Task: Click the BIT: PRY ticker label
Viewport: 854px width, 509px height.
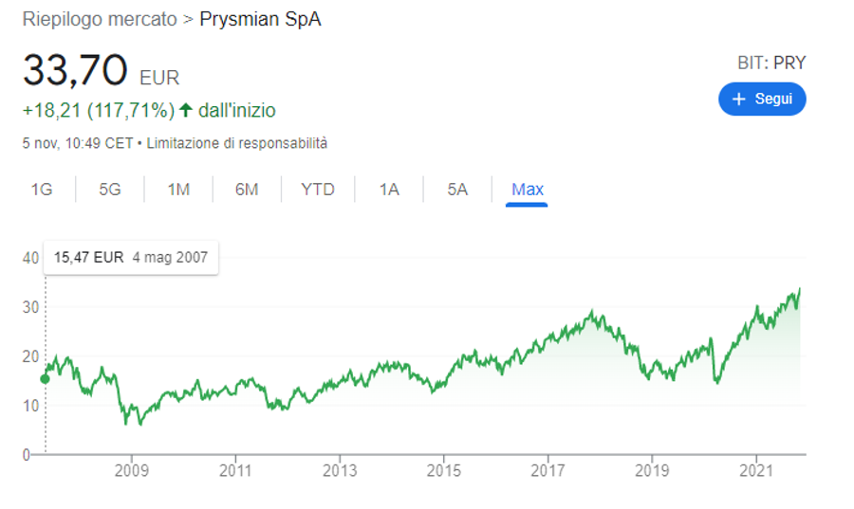Action: pos(771,64)
